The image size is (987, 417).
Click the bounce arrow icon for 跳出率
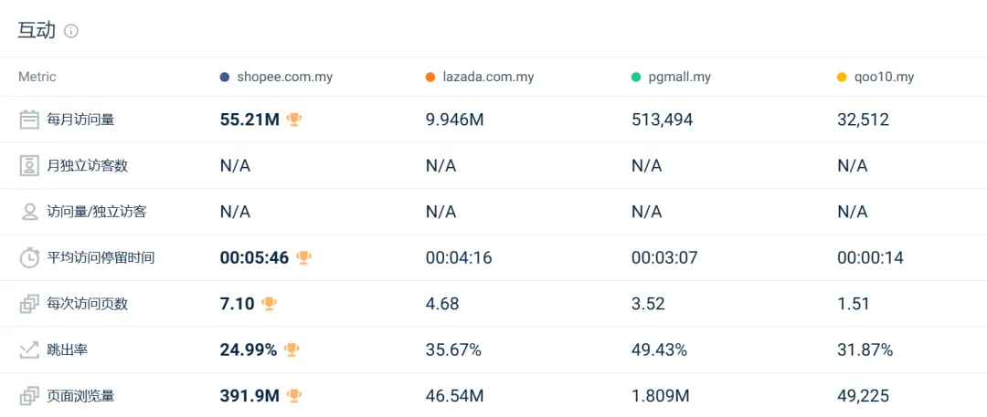(29, 350)
